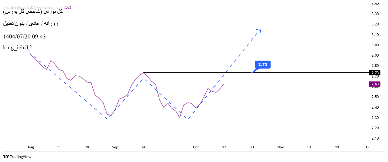Click the Nov label on time axis
Viewport: 388px width, 162px height.
(281, 147)
